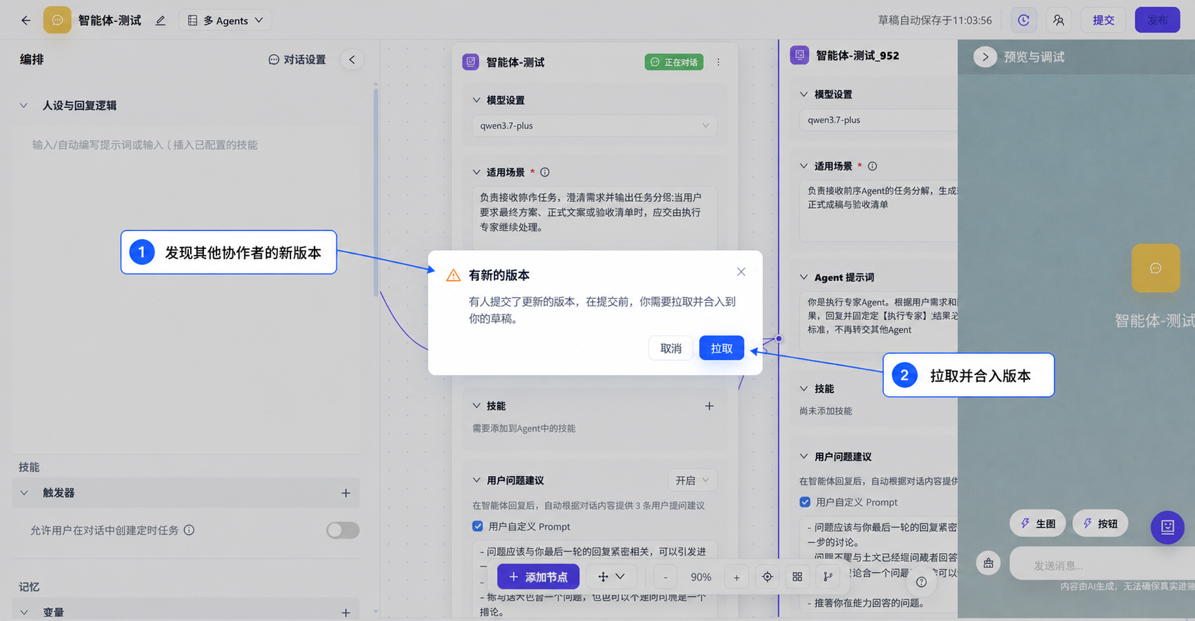The width and height of the screenshot is (1195, 621).
Task: Collapse the Agent 提示词 section
Action: 804,278
